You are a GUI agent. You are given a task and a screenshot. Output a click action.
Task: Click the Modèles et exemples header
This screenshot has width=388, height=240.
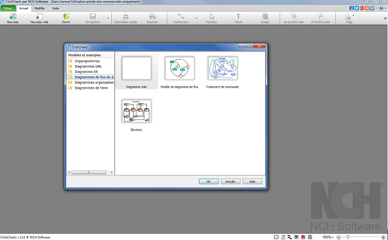[x=85, y=55]
